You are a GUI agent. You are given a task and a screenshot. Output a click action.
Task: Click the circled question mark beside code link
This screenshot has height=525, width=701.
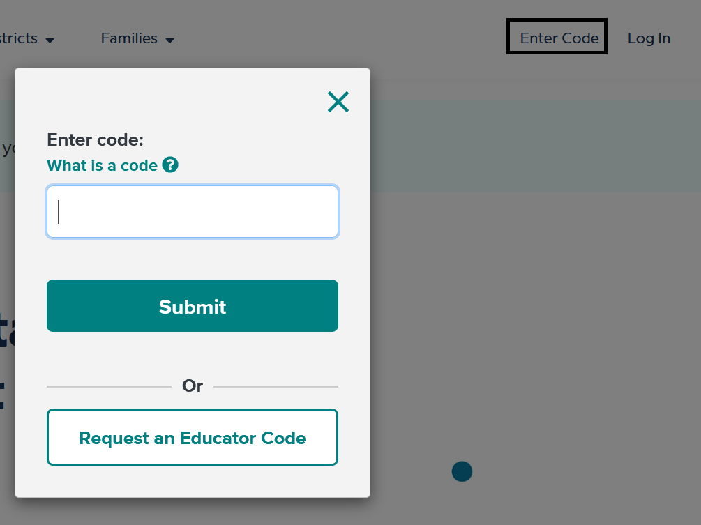pos(170,165)
